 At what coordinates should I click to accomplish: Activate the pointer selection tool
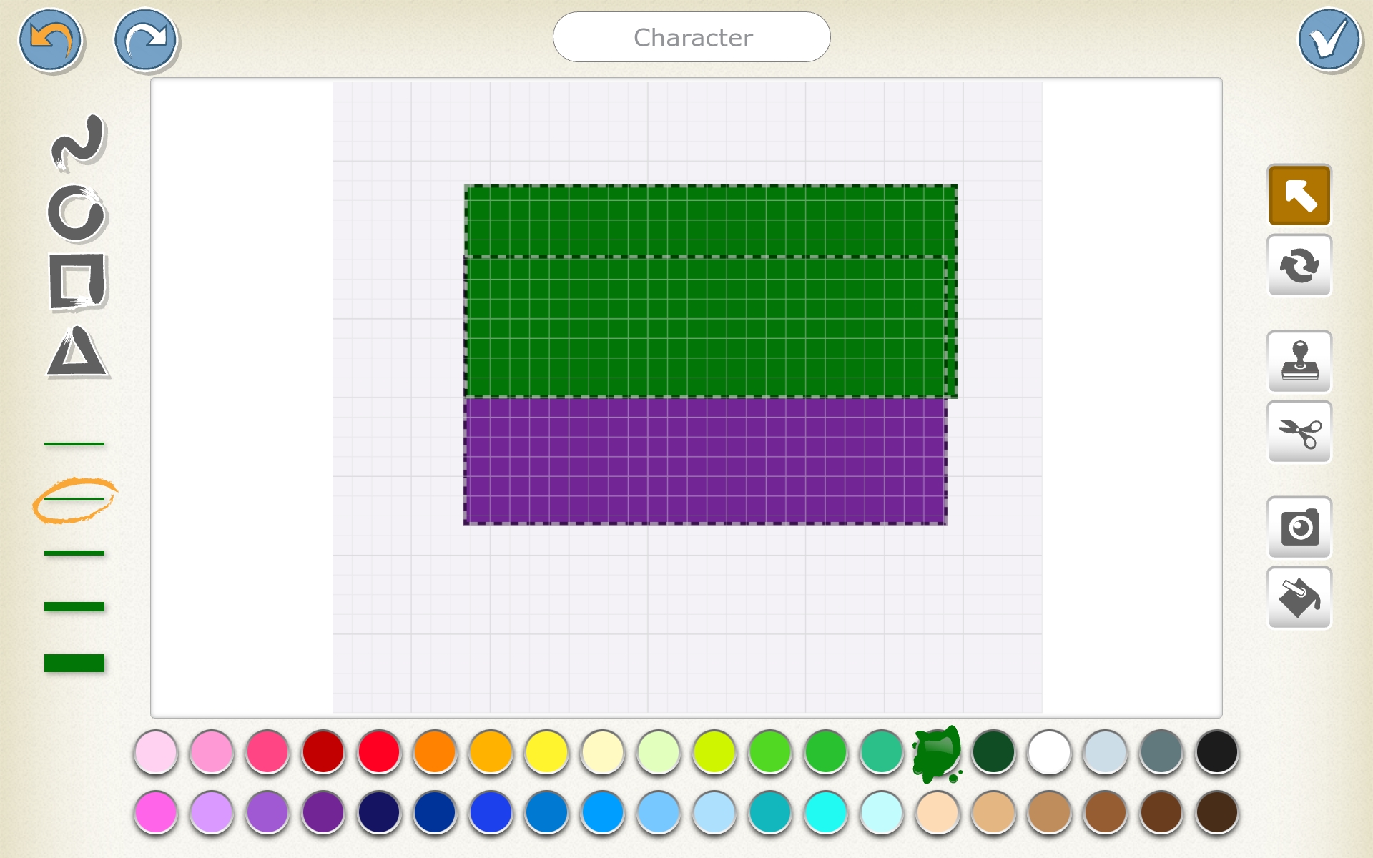[x=1299, y=194]
